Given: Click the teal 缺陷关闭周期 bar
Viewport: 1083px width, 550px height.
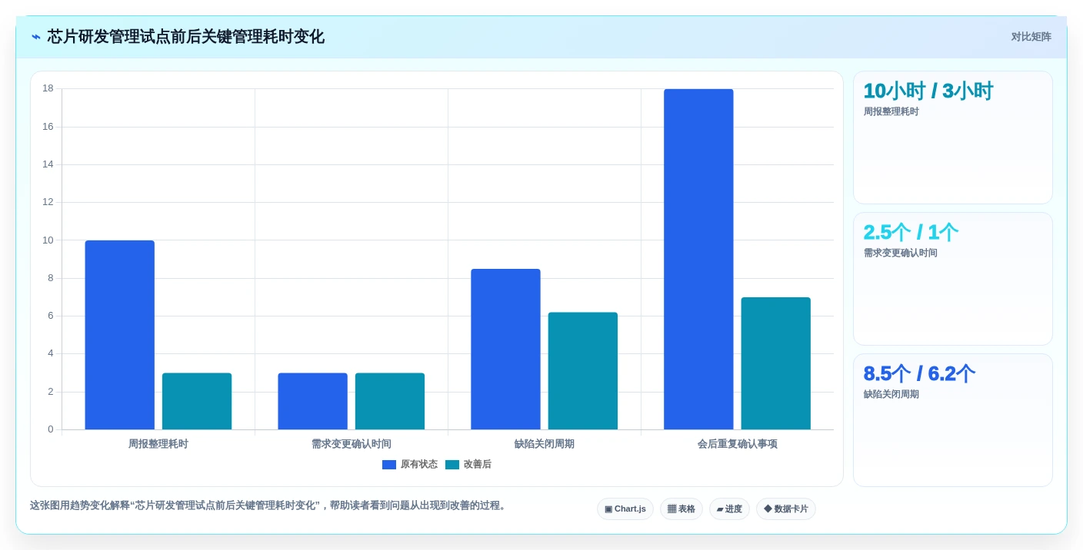Looking at the screenshot, I should [x=583, y=371].
